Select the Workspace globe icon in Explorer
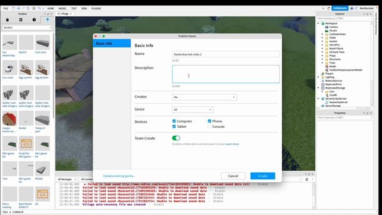The image size is (382, 215). tap(323, 23)
